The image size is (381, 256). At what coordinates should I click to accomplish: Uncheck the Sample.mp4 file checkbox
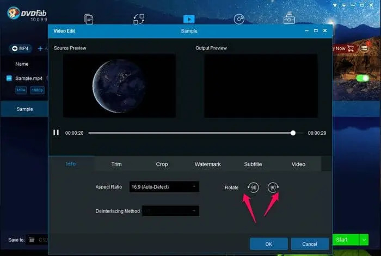point(9,78)
